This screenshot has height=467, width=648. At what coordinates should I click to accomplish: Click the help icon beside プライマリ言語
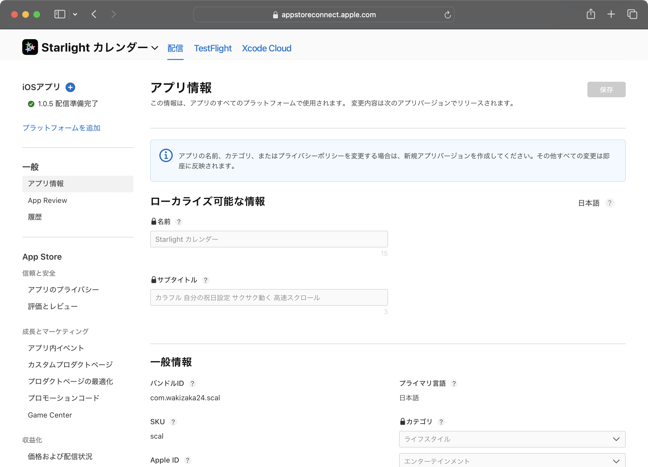pyautogui.click(x=454, y=383)
